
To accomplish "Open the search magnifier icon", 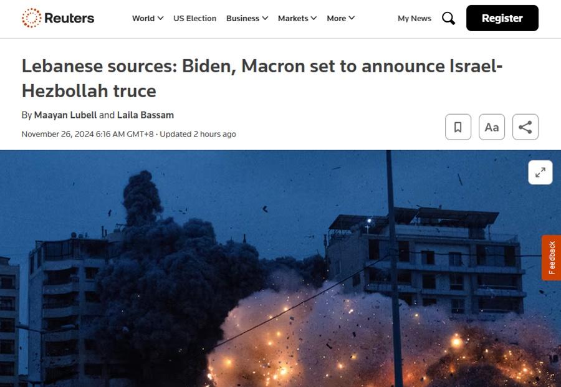I will (448, 18).
